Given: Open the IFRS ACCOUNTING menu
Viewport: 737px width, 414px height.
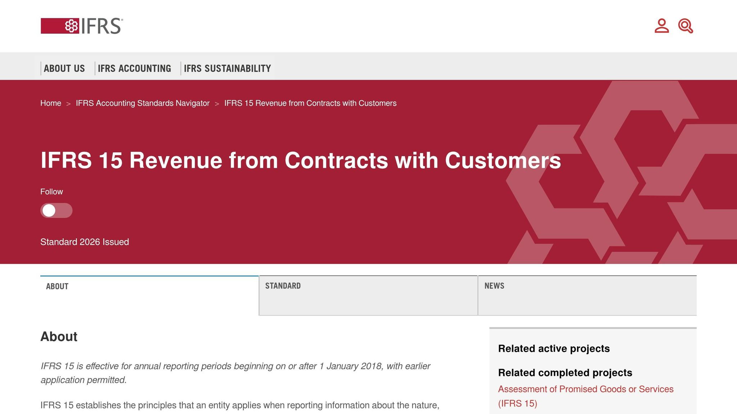Looking at the screenshot, I should pos(135,68).
